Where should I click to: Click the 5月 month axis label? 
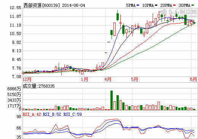(134, 80)
